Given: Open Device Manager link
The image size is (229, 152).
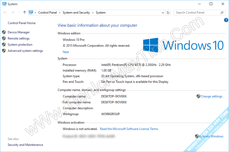Looking at the screenshot, I should tap(19, 32).
